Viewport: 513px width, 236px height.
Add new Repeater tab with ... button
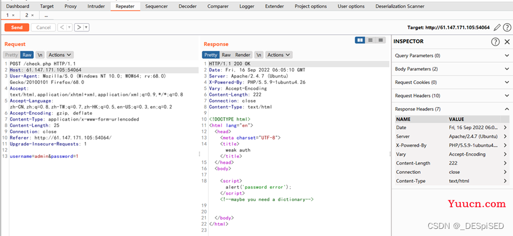coord(46,15)
